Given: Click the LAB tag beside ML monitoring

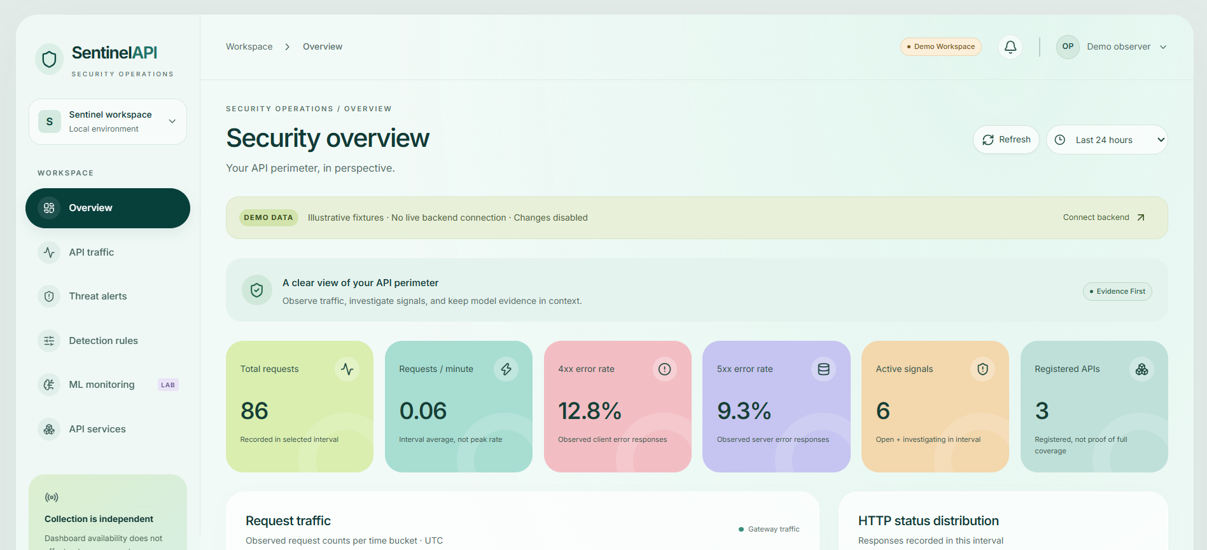Looking at the screenshot, I should point(168,385).
